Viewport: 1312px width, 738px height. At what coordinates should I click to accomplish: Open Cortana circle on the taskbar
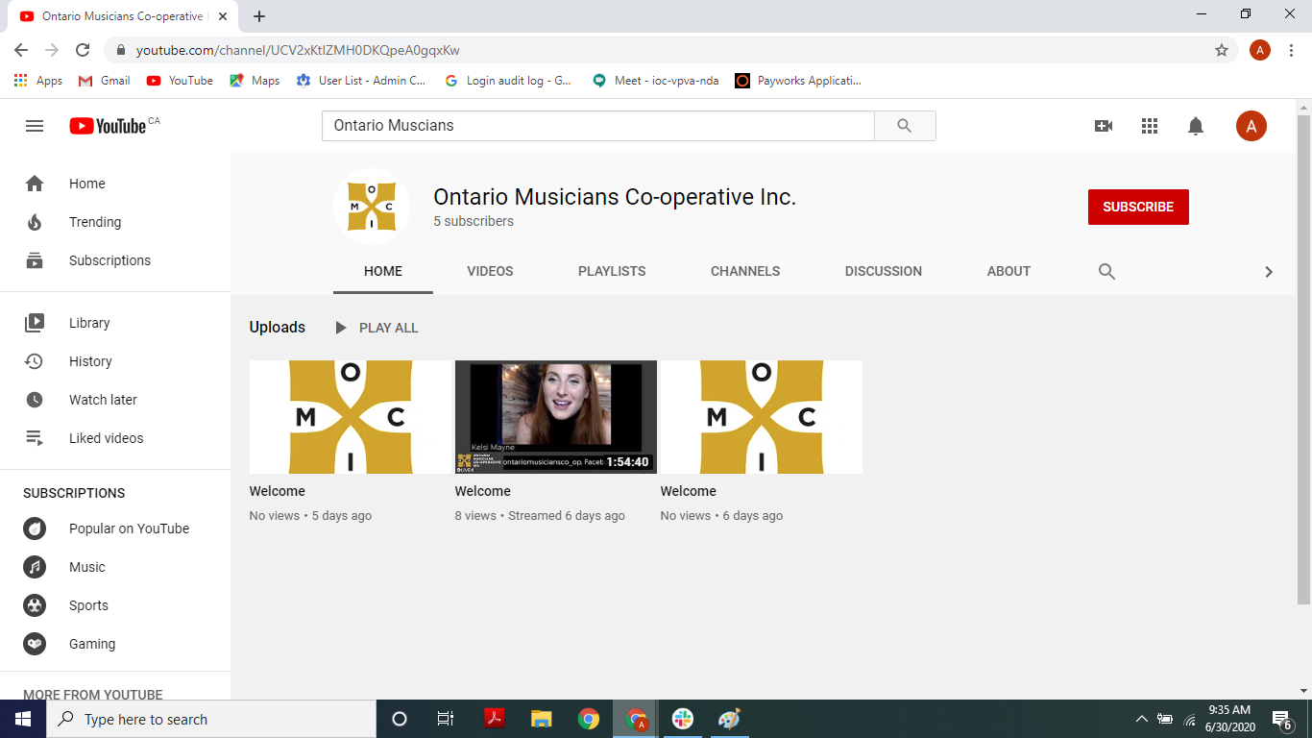tap(400, 719)
